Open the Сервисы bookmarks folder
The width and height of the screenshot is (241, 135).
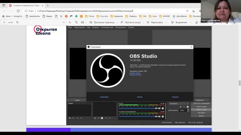tap(131, 16)
